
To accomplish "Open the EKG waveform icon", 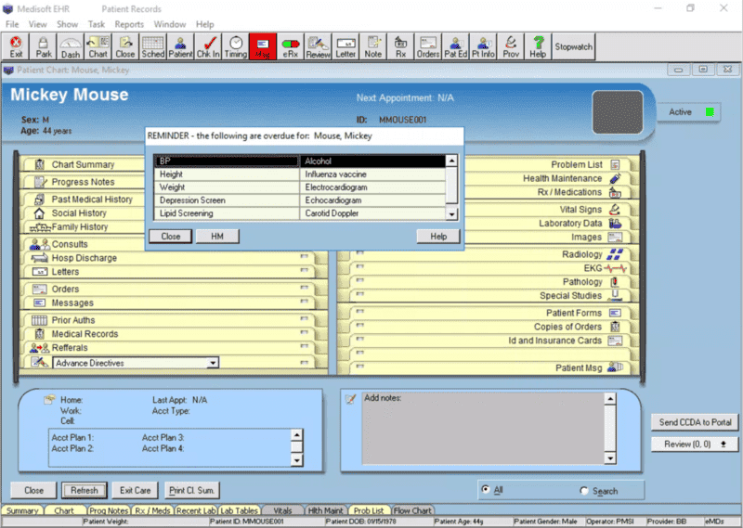I will (616, 268).
